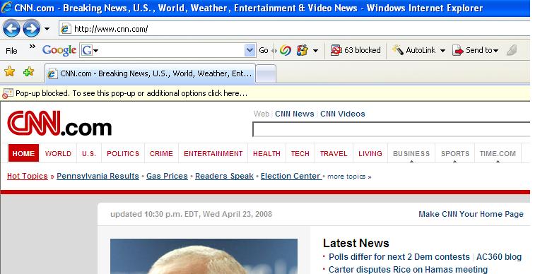Click the colorful swirl icon on Google toolbar
The height and width of the screenshot is (274, 540).
[x=285, y=50]
